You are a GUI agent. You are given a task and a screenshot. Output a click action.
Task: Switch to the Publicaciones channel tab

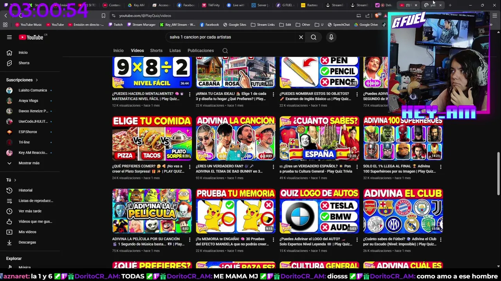(x=200, y=51)
